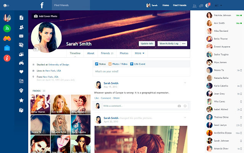Viewport: 244px width, 153px height.
Task: Toggle the switch at top-left corner
Action: [6, 5]
